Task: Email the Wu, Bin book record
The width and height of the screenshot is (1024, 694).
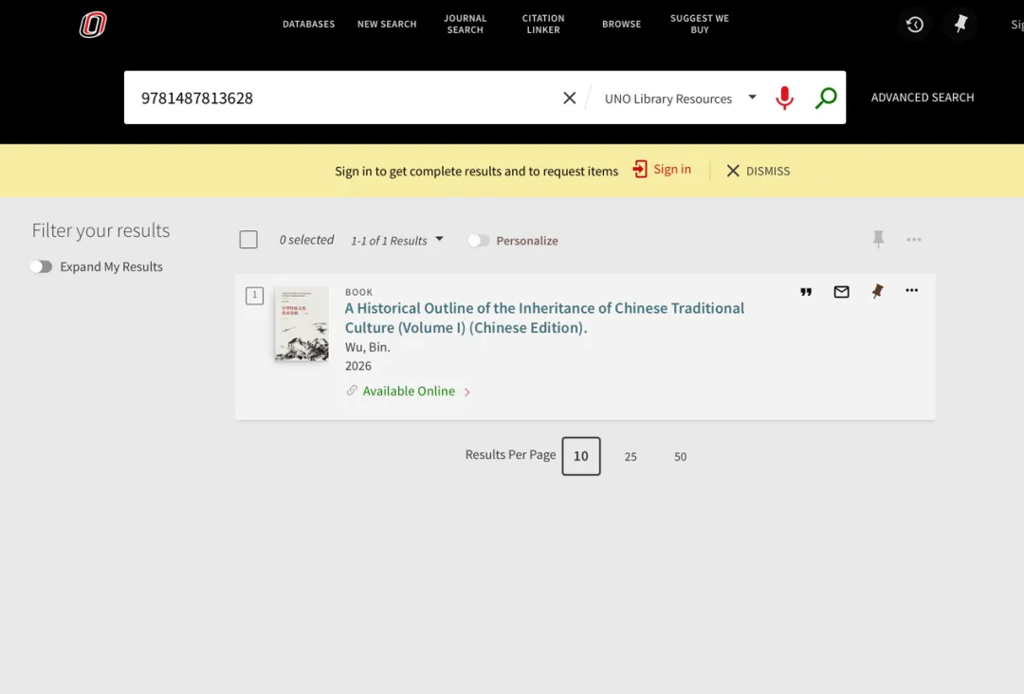Action: pos(841,292)
